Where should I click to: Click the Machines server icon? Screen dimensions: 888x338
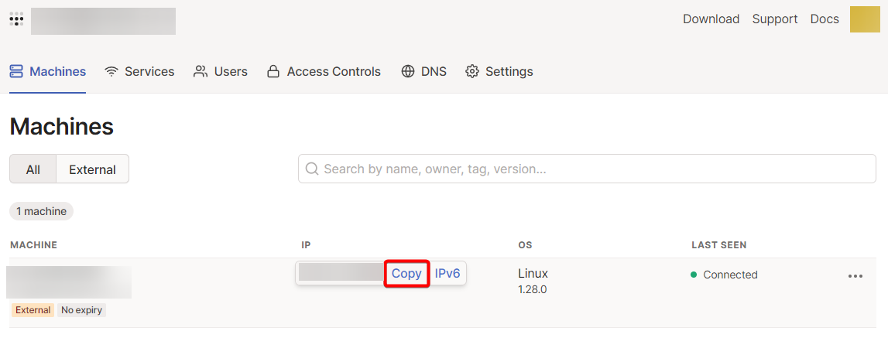16,72
